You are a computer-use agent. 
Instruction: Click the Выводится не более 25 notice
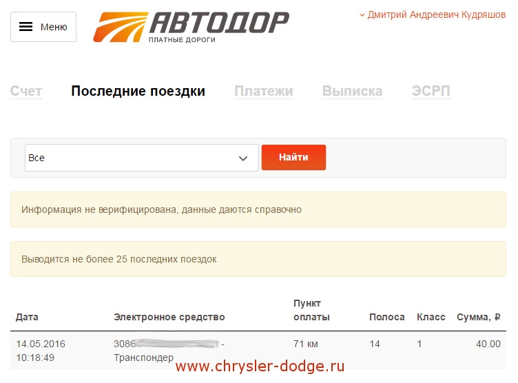(258, 259)
